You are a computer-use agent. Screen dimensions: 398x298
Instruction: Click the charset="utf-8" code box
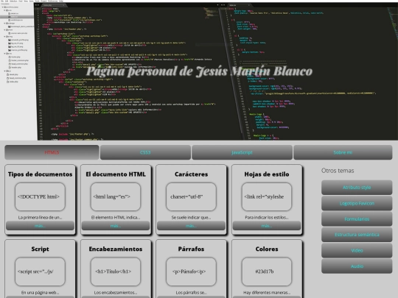pos(191,197)
